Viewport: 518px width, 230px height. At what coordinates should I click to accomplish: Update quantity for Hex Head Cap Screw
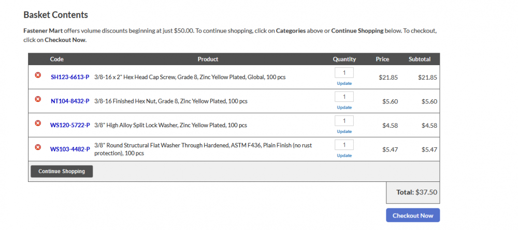(344, 83)
